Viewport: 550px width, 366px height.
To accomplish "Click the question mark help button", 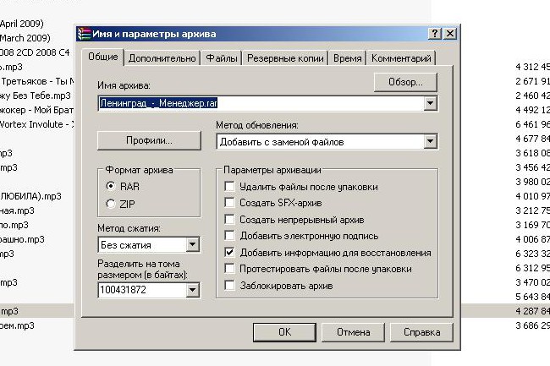I will (x=435, y=34).
